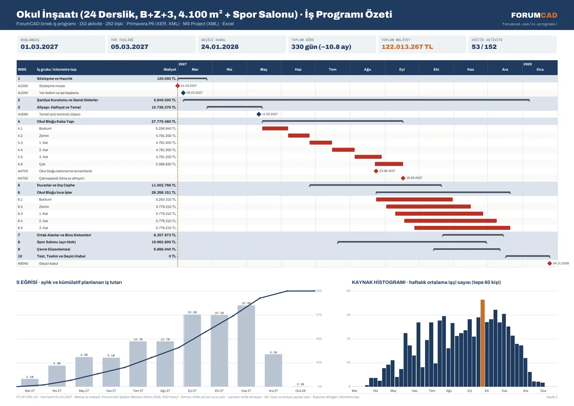Select the row Duvarlar ve Dış Cephe
This screenshot has height=406, width=574.
click(x=287, y=185)
